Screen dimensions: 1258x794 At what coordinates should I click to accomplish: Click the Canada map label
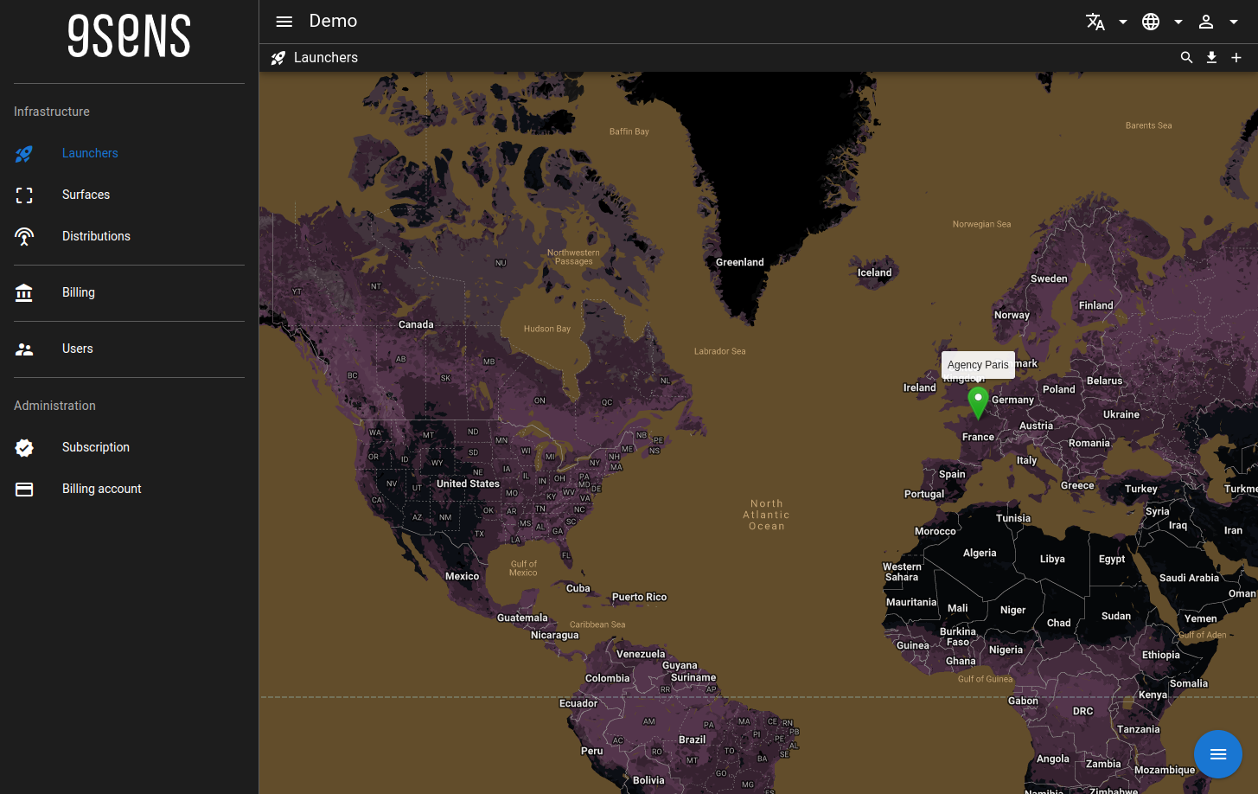(x=416, y=324)
